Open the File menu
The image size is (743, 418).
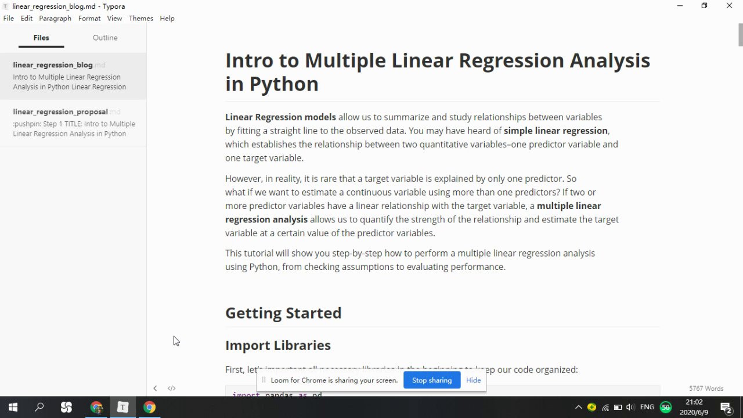[x=9, y=19]
